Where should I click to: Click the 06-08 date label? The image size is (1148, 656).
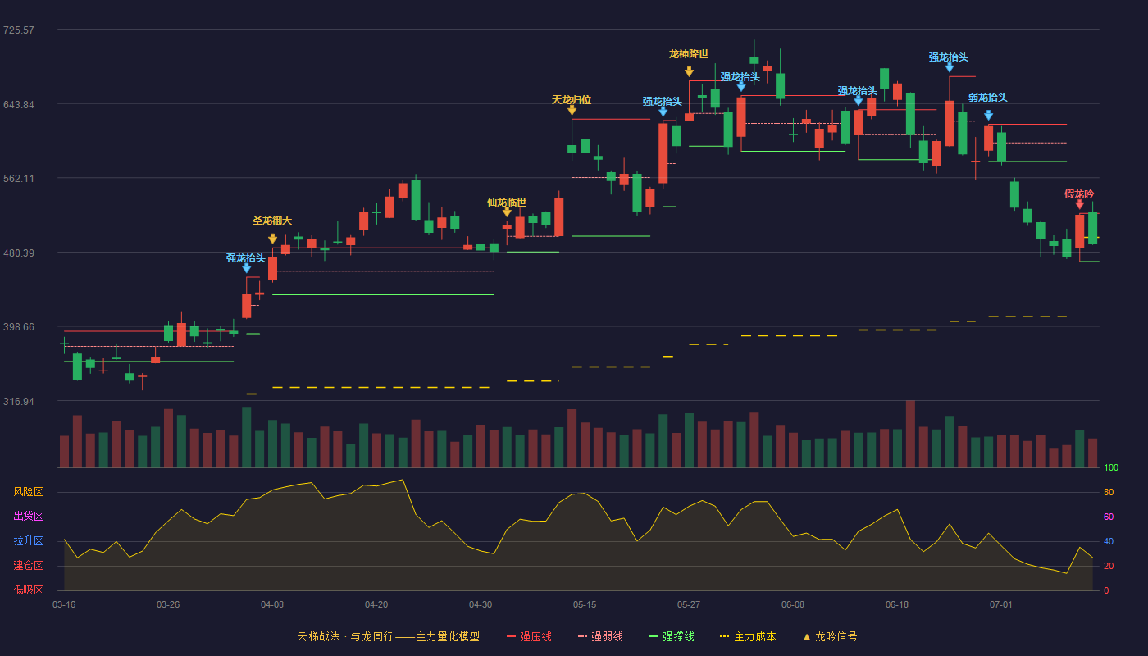click(793, 604)
